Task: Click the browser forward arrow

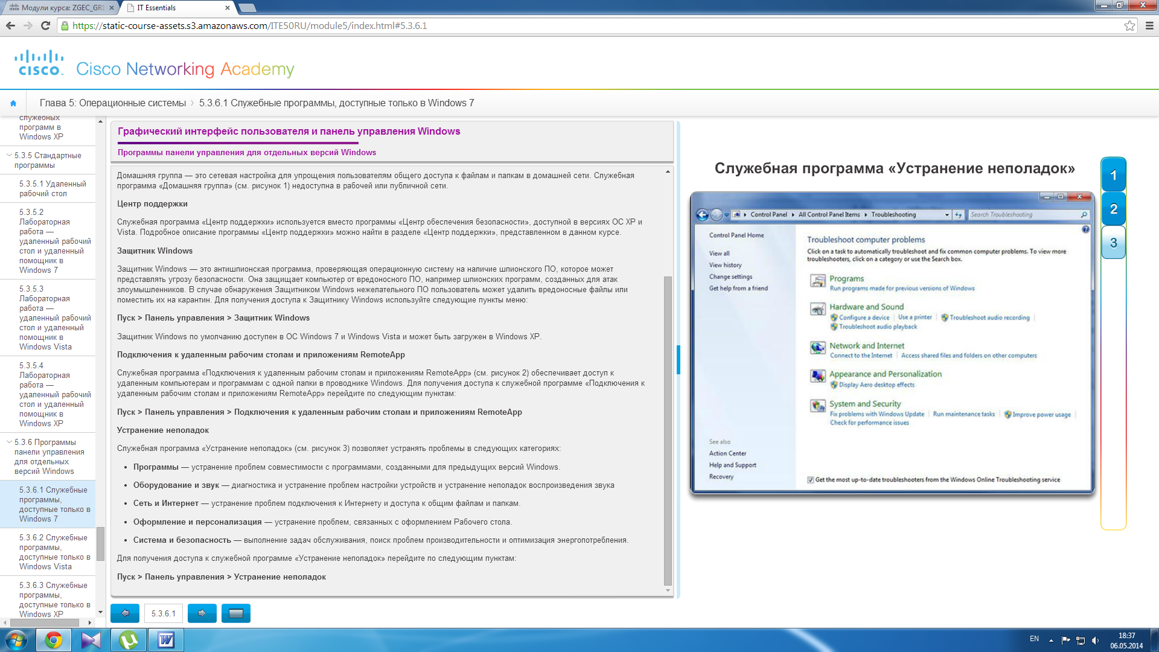Action: 28,25
